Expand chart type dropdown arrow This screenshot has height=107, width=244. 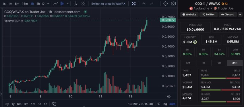[x=67, y=3]
